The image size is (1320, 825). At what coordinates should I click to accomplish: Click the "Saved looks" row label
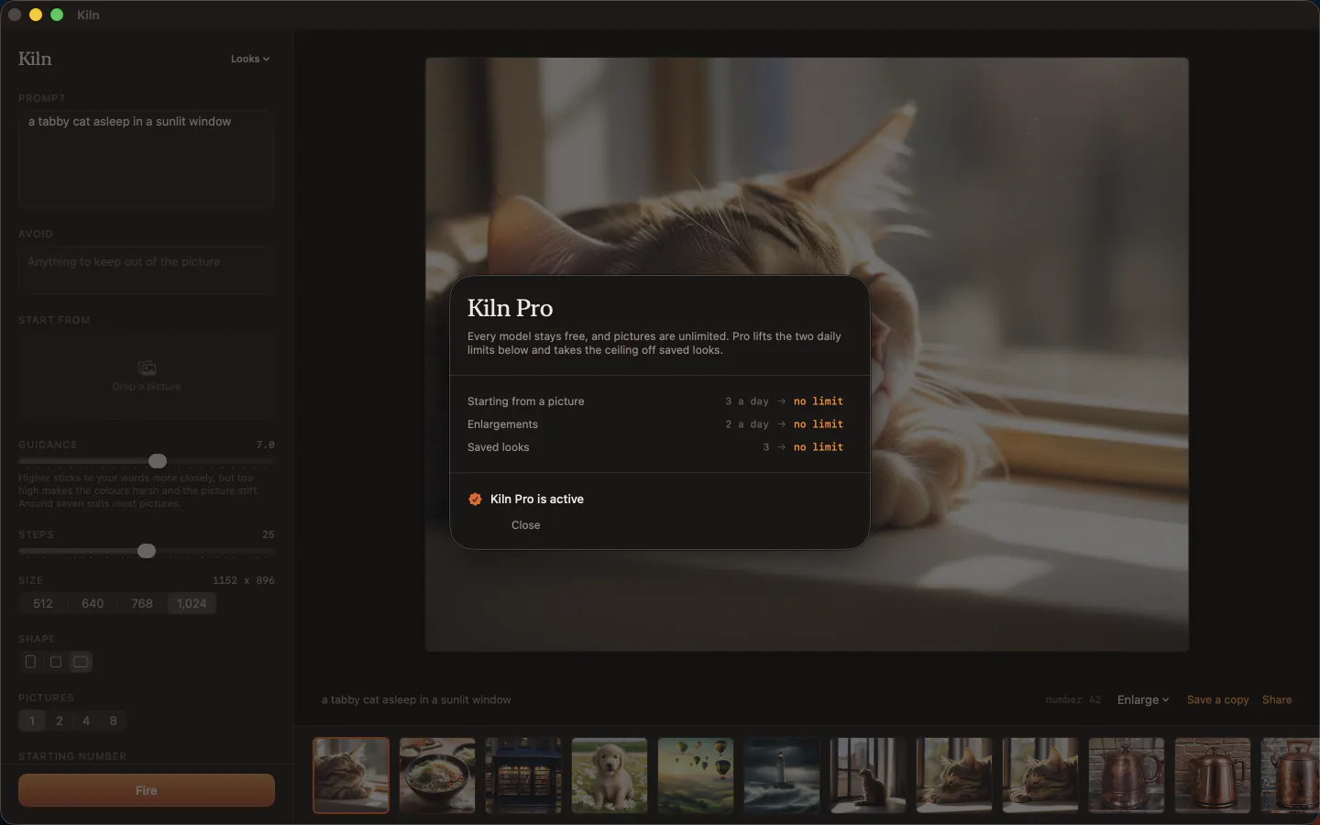(x=498, y=447)
